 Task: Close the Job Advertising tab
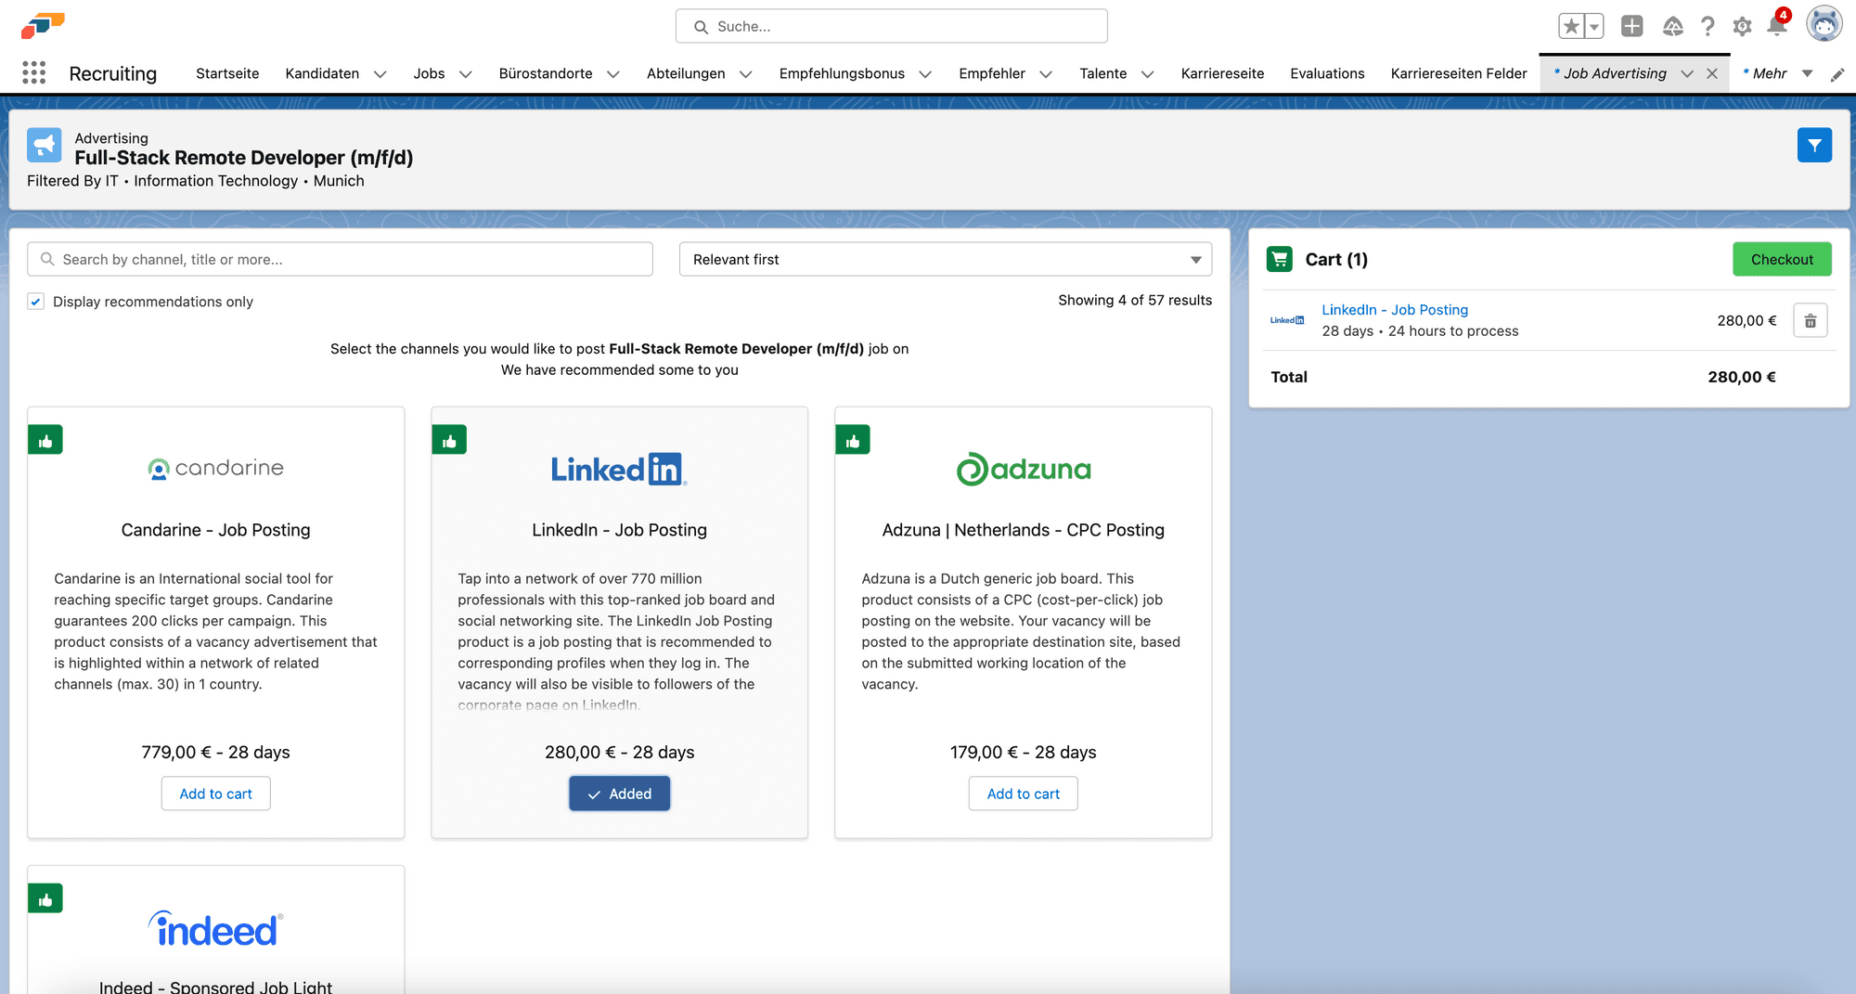pyautogui.click(x=1712, y=74)
